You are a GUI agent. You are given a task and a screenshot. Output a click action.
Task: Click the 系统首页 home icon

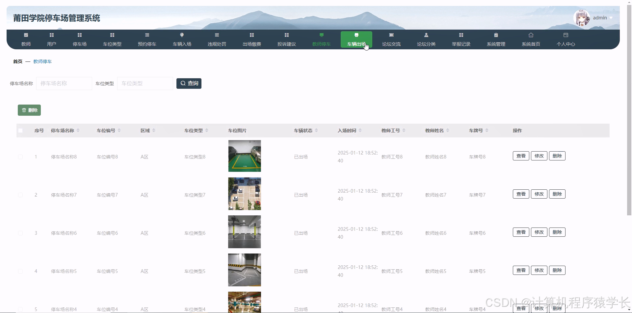point(531,35)
